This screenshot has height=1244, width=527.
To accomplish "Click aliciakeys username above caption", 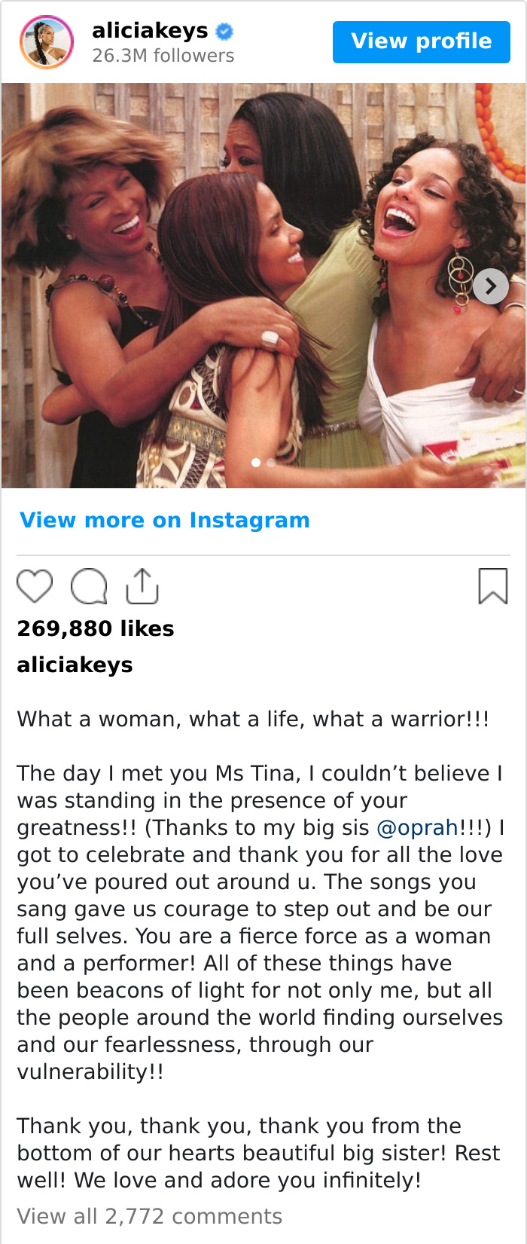I will click(x=75, y=665).
